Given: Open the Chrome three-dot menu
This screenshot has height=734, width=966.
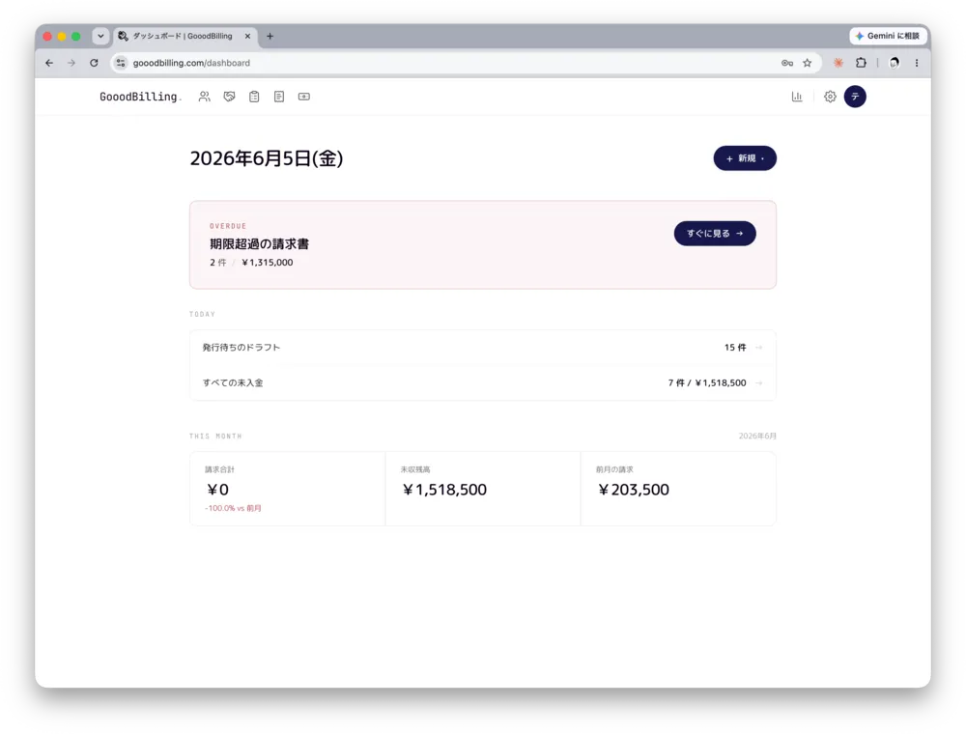Looking at the screenshot, I should (x=917, y=63).
